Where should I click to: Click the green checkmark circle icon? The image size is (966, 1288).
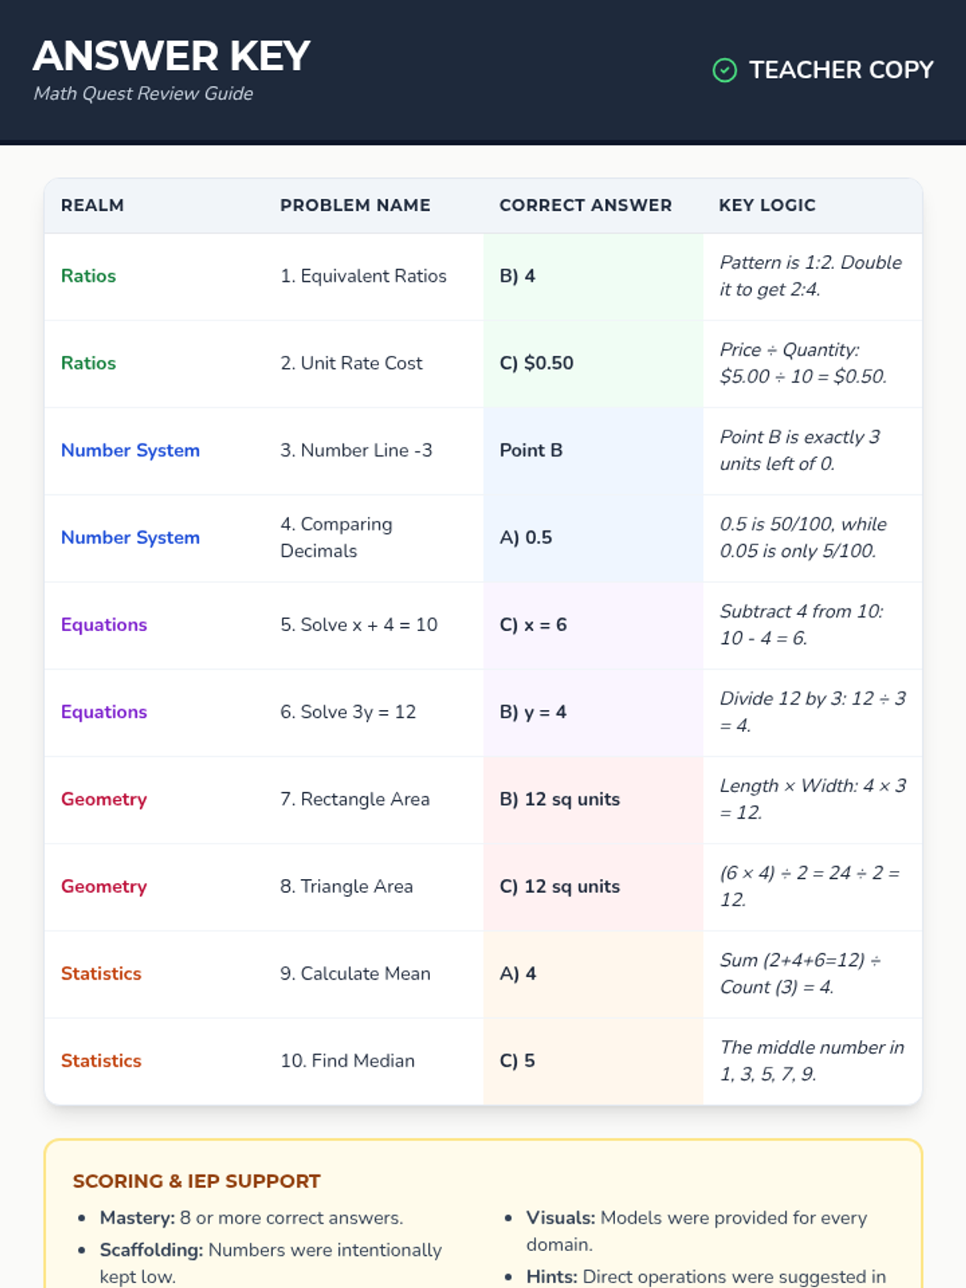724,71
